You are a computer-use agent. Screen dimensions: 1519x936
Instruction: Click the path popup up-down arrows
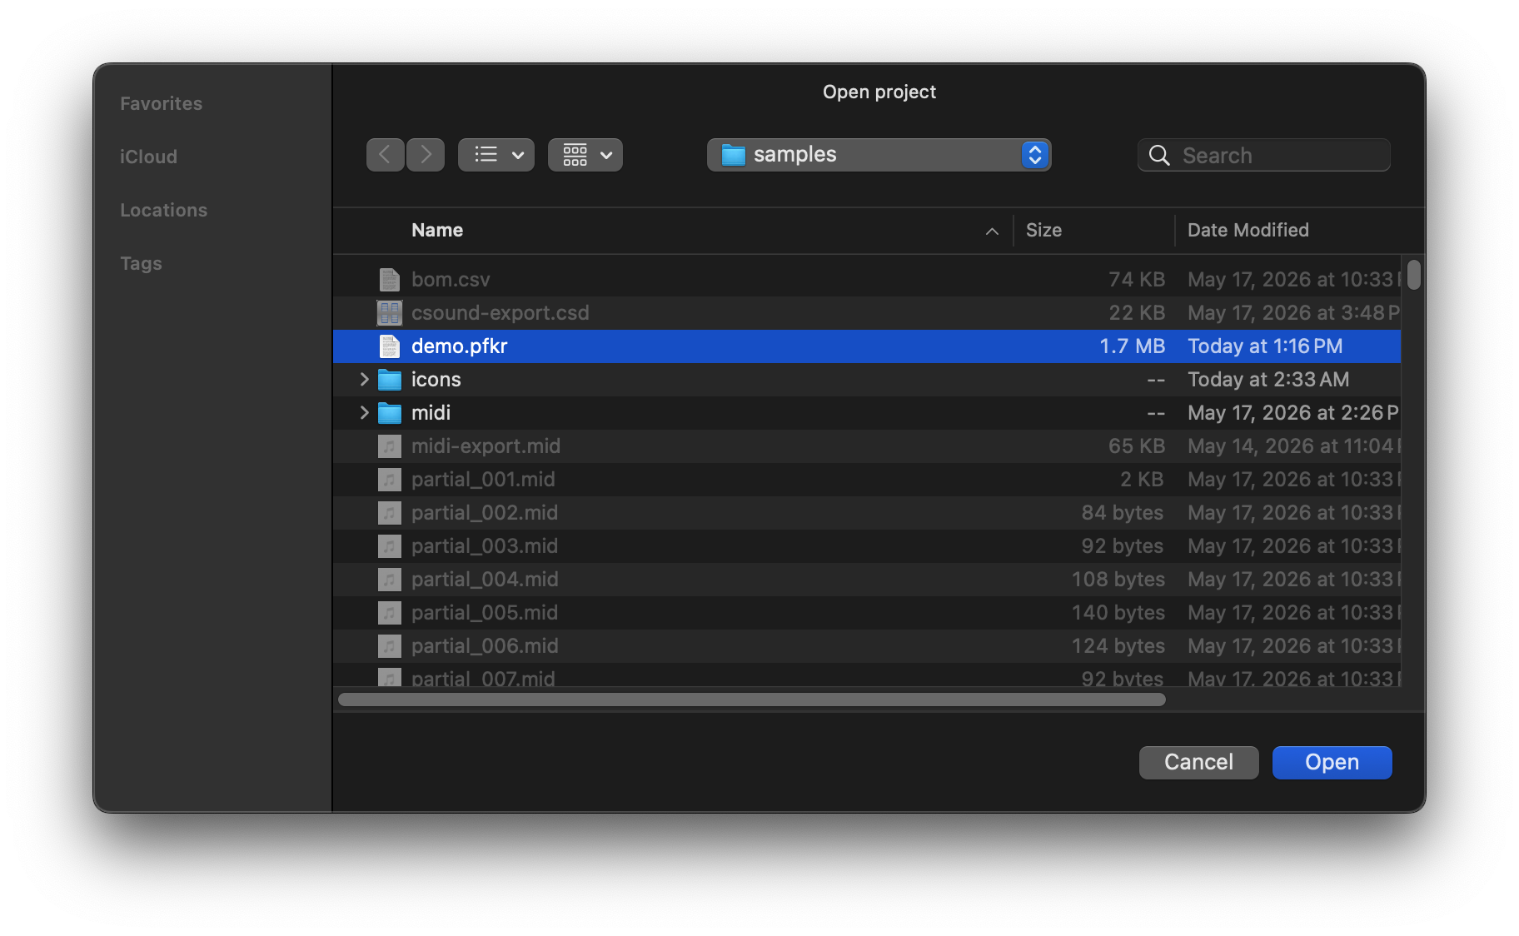pyautogui.click(x=1035, y=155)
